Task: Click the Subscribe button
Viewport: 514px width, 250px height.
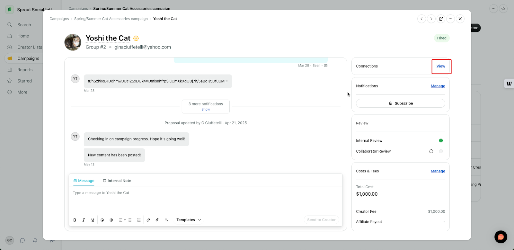Action: pos(401,103)
